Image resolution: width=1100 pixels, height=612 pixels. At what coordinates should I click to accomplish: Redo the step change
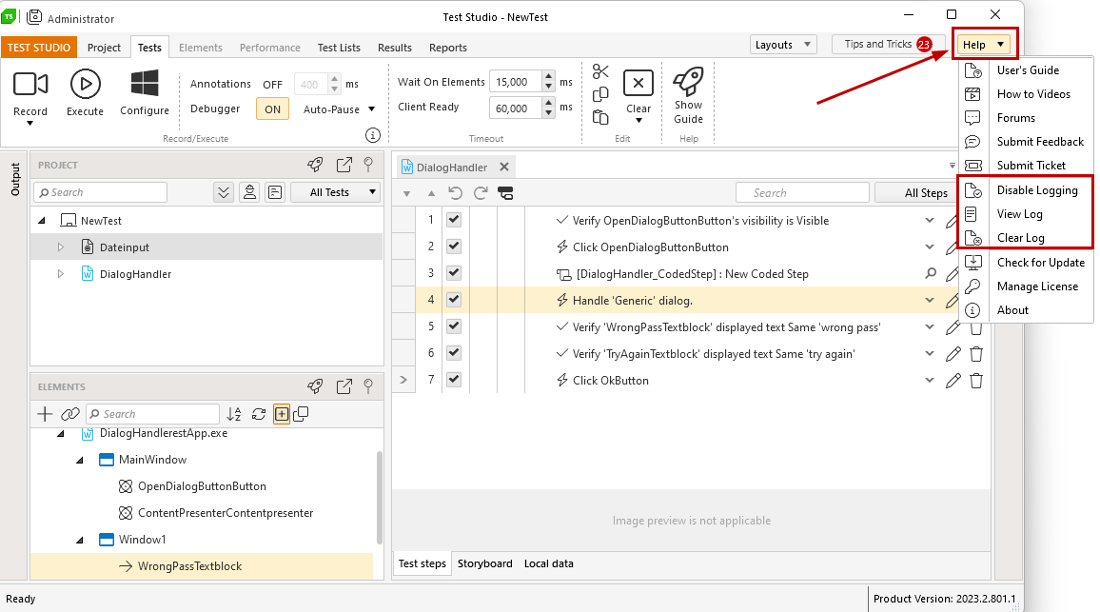[481, 193]
